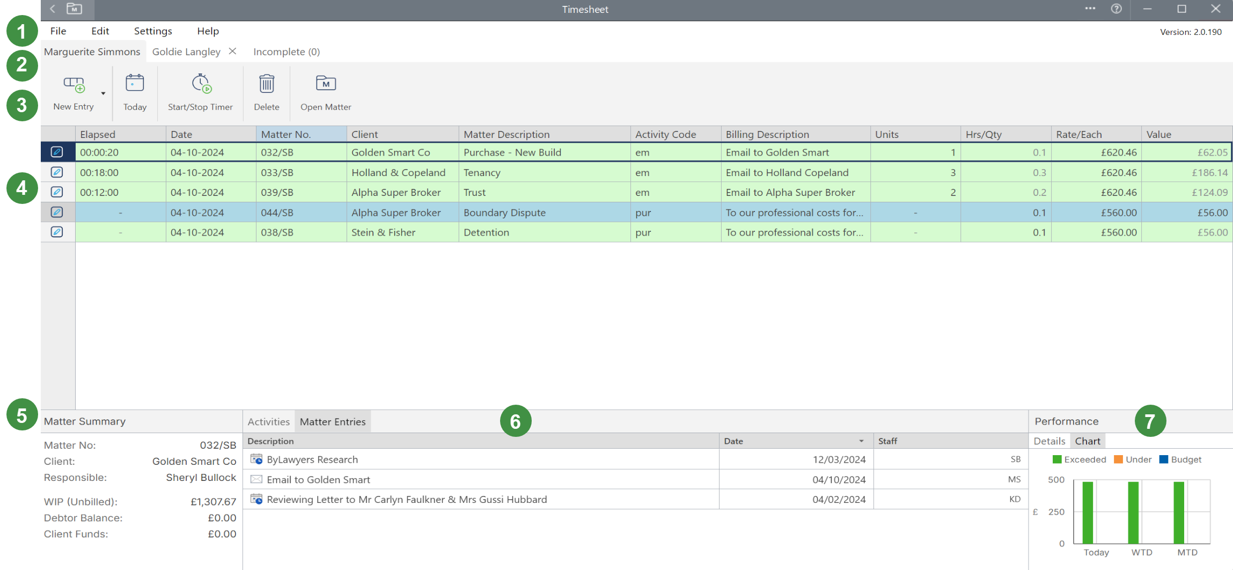Click edit icon for Holland & Copeland row
Viewport: 1233px width, 570px height.
tap(57, 172)
